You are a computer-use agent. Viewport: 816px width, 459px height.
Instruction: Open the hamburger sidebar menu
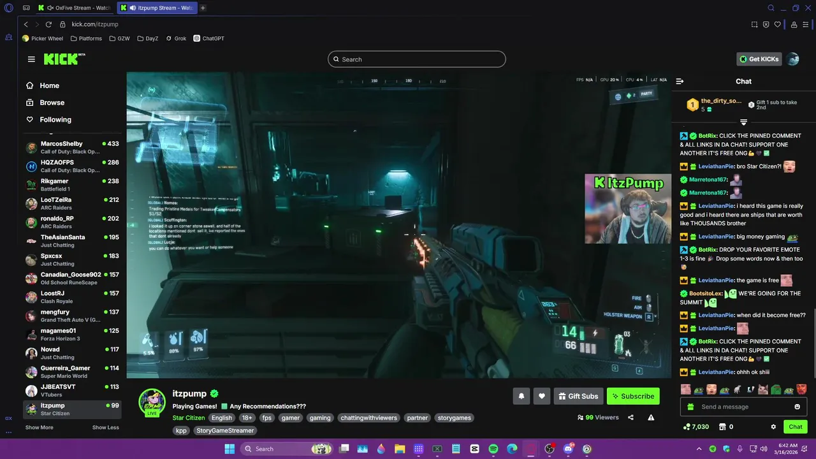coord(31,59)
